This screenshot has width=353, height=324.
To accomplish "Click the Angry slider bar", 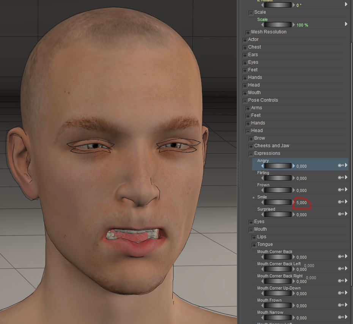I will click(278, 166).
